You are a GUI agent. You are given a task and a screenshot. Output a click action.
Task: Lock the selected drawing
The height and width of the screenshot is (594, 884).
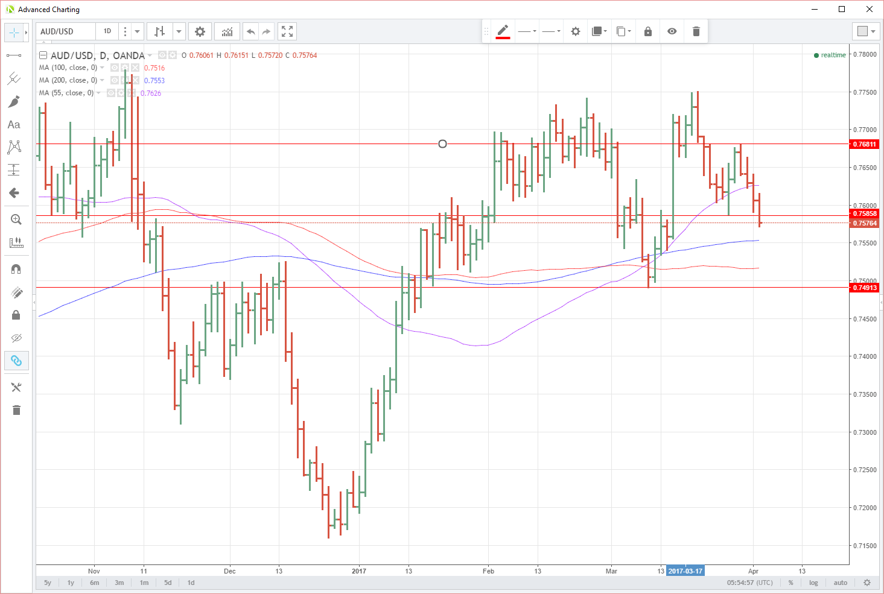(x=648, y=31)
